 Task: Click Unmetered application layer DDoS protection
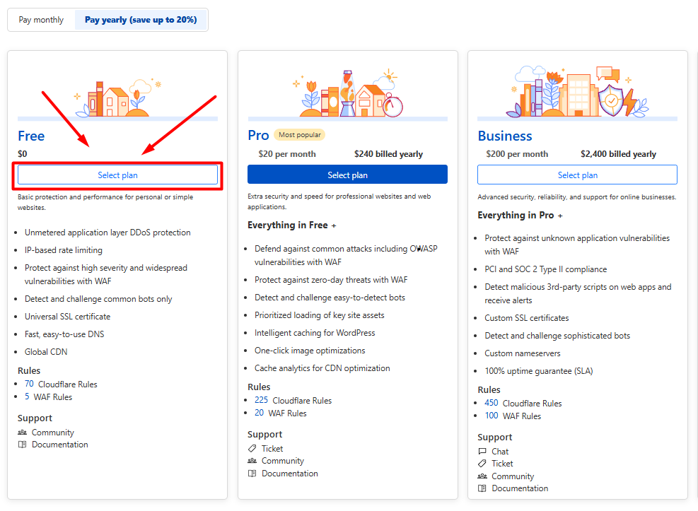[107, 233]
